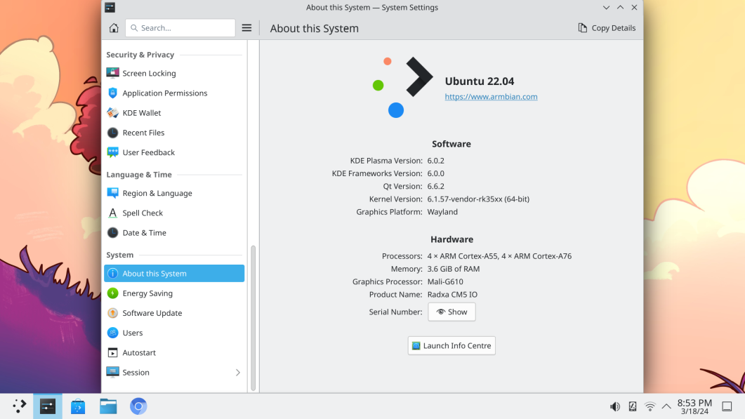Screen dimensions: 745x419
Task: Click the sidebar scrollbar
Action: click(253, 319)
